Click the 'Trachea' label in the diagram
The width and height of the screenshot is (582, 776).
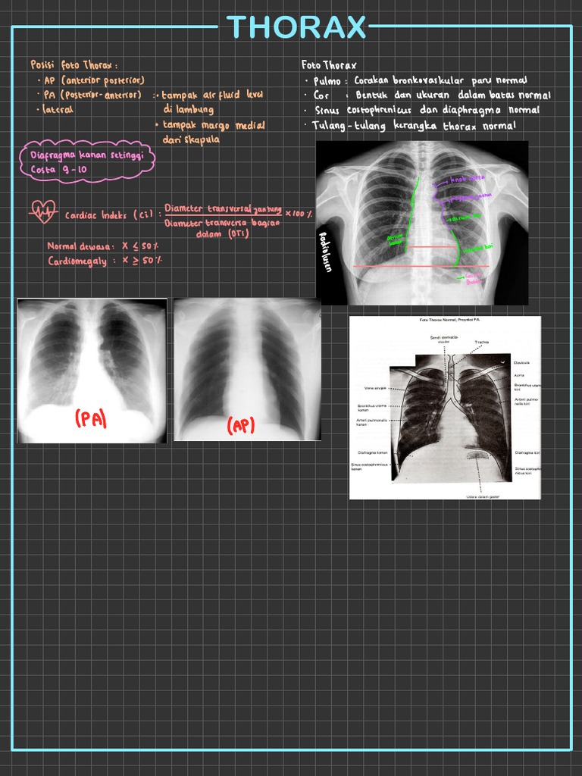coord(481,342)
